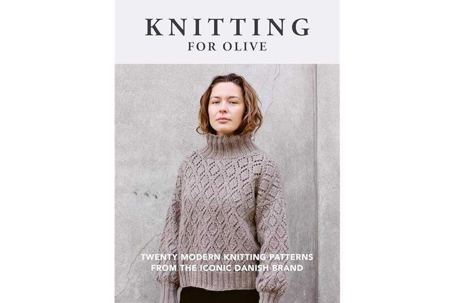Click the black trousers below the sweater
Image resolution: width=455 pixels, height=303 pixels.
(x=219, y=295)
